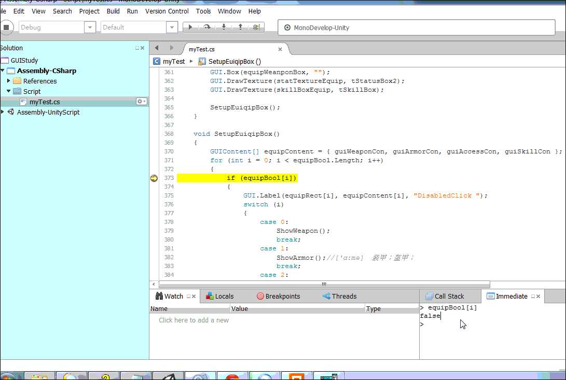
Task: Select myTest.cs in the solution tree
Action: tap(45, 102)
